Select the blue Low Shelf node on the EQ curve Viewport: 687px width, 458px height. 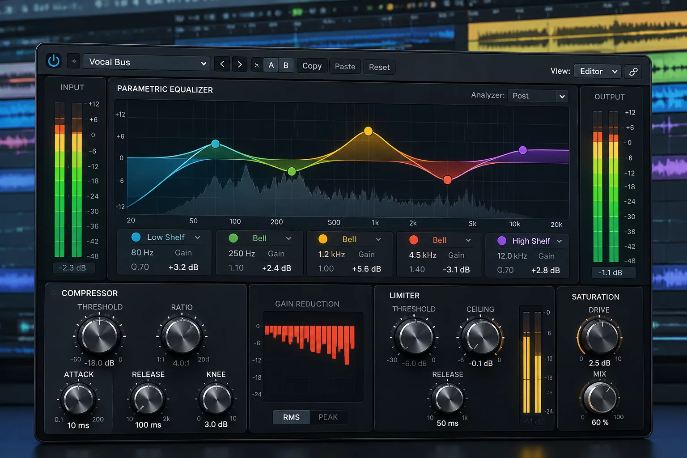point(215,144)
